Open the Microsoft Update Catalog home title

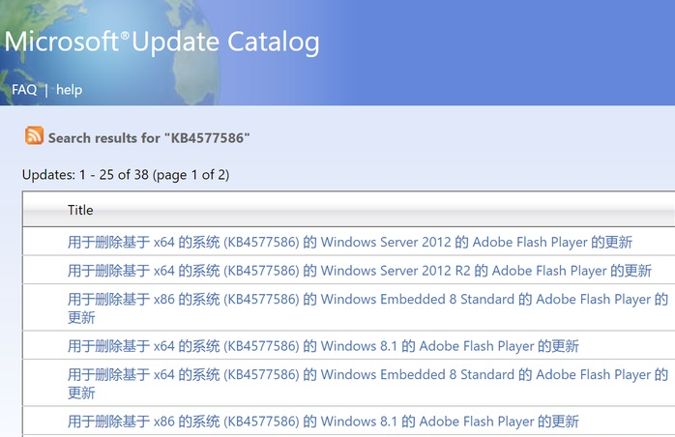click(x=161, y=43)
